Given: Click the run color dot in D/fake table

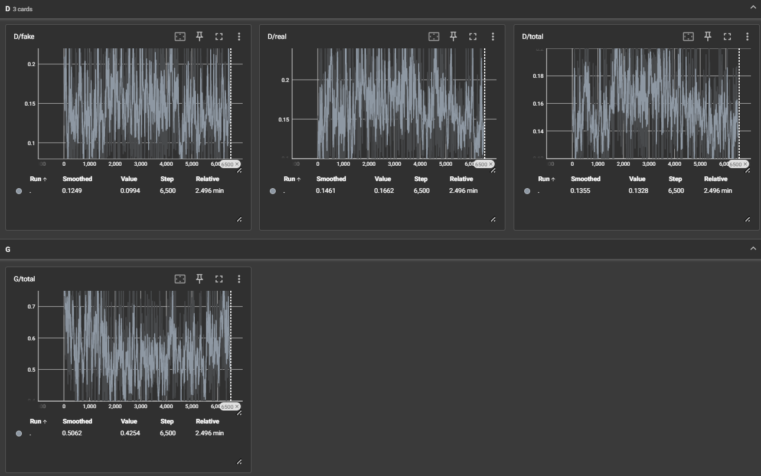Looking at the screenshot, I should coord(19,191).
